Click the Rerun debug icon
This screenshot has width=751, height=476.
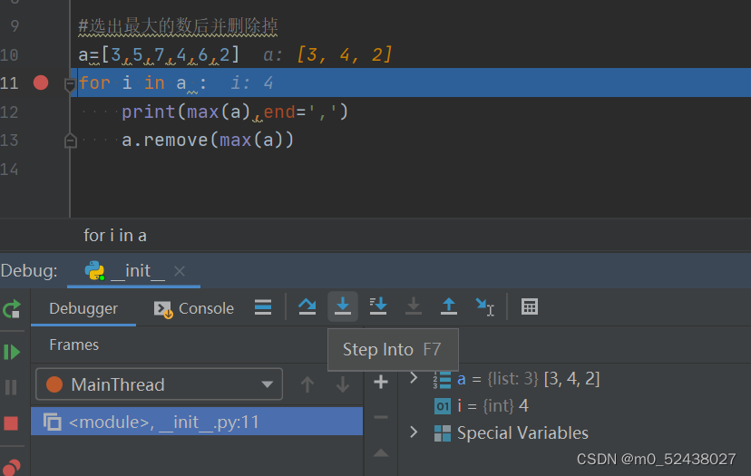(12, 309)
